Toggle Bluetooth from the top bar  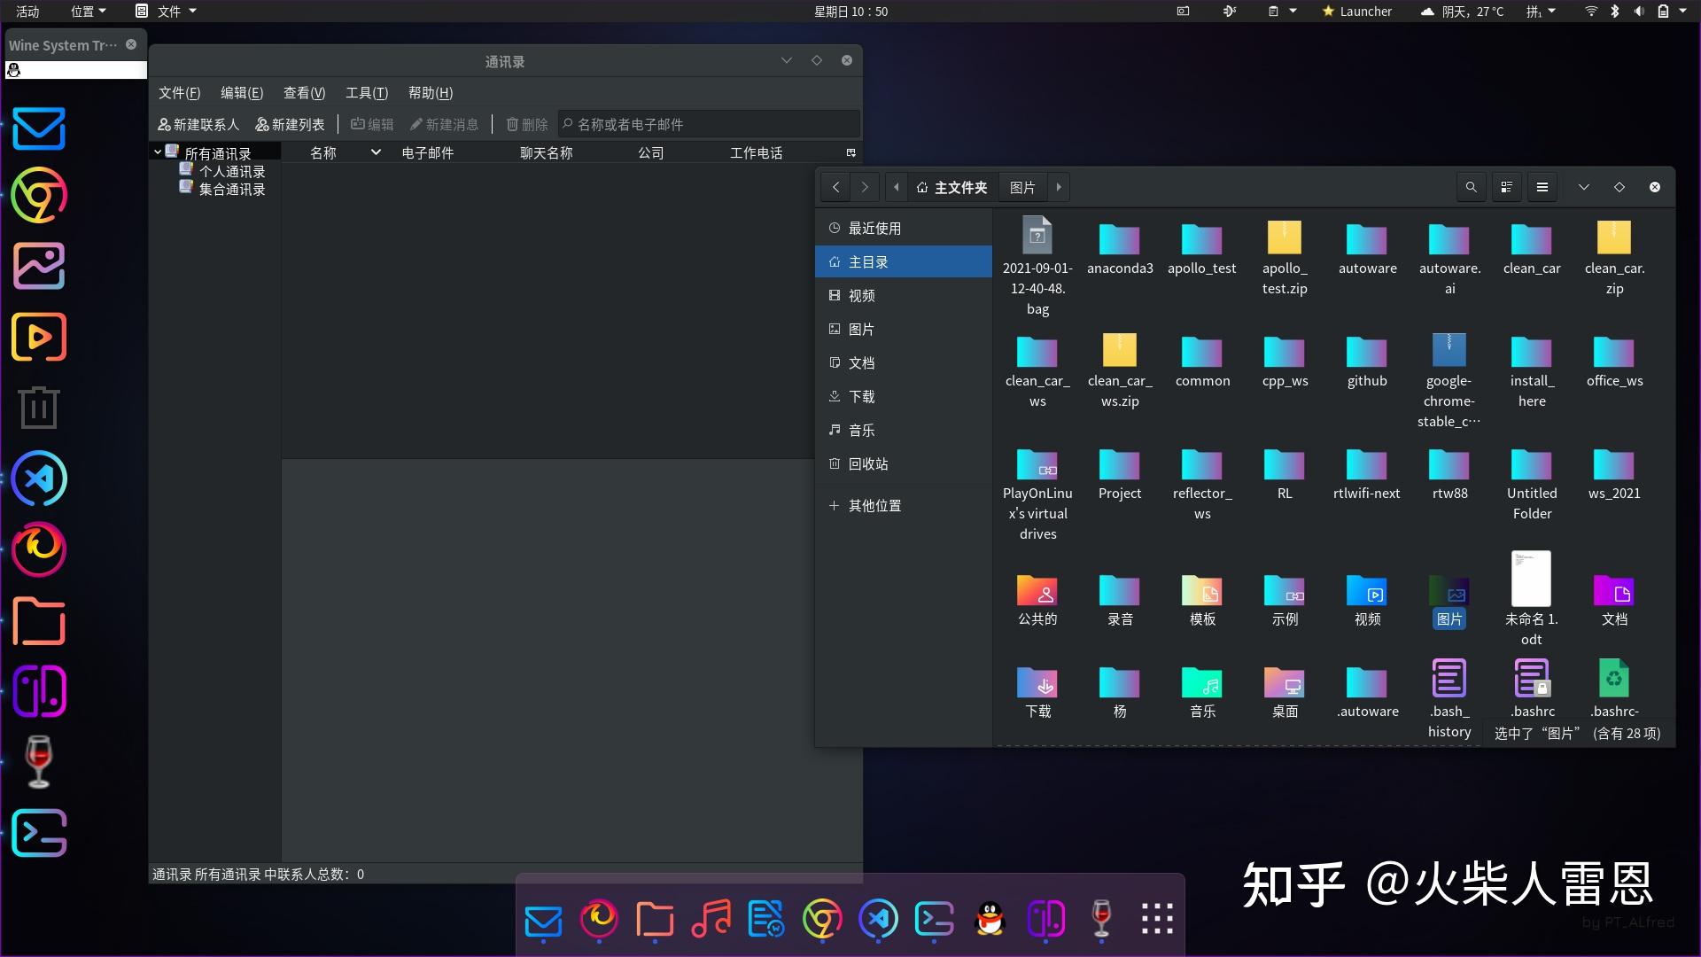[1615, 12]
